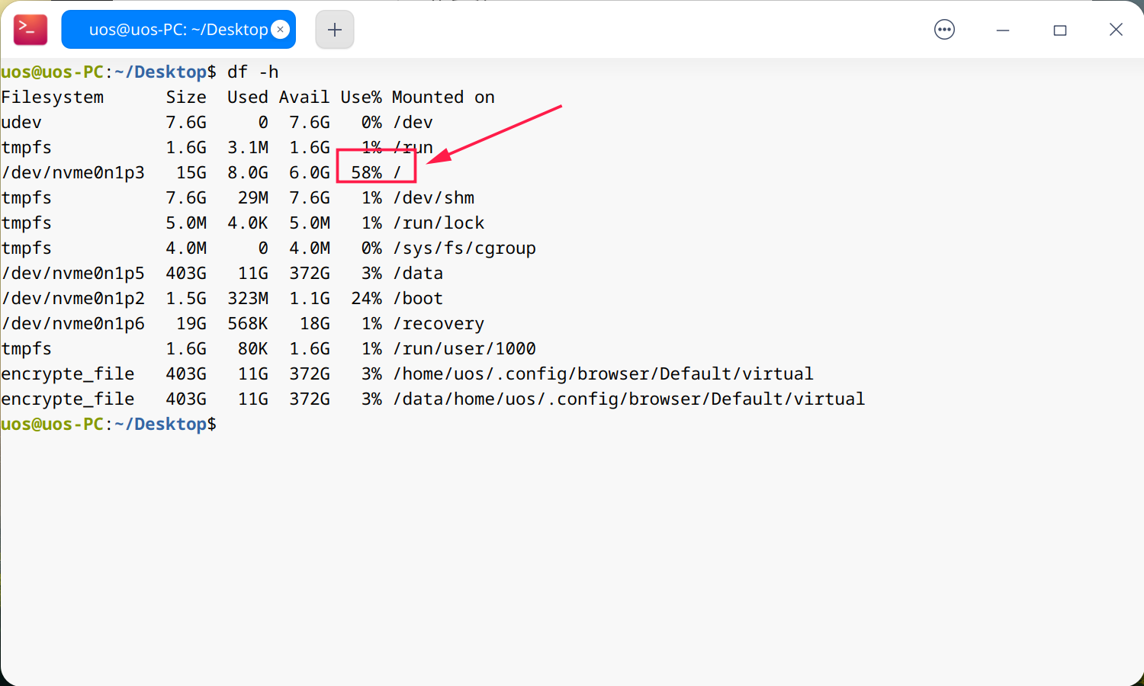Click the /recovery mount point text
Screen dimensions: 1144x686
439,324
